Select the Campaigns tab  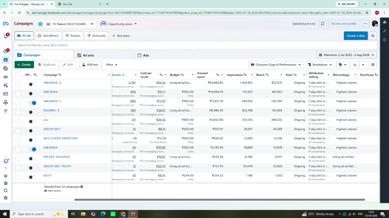44,55
